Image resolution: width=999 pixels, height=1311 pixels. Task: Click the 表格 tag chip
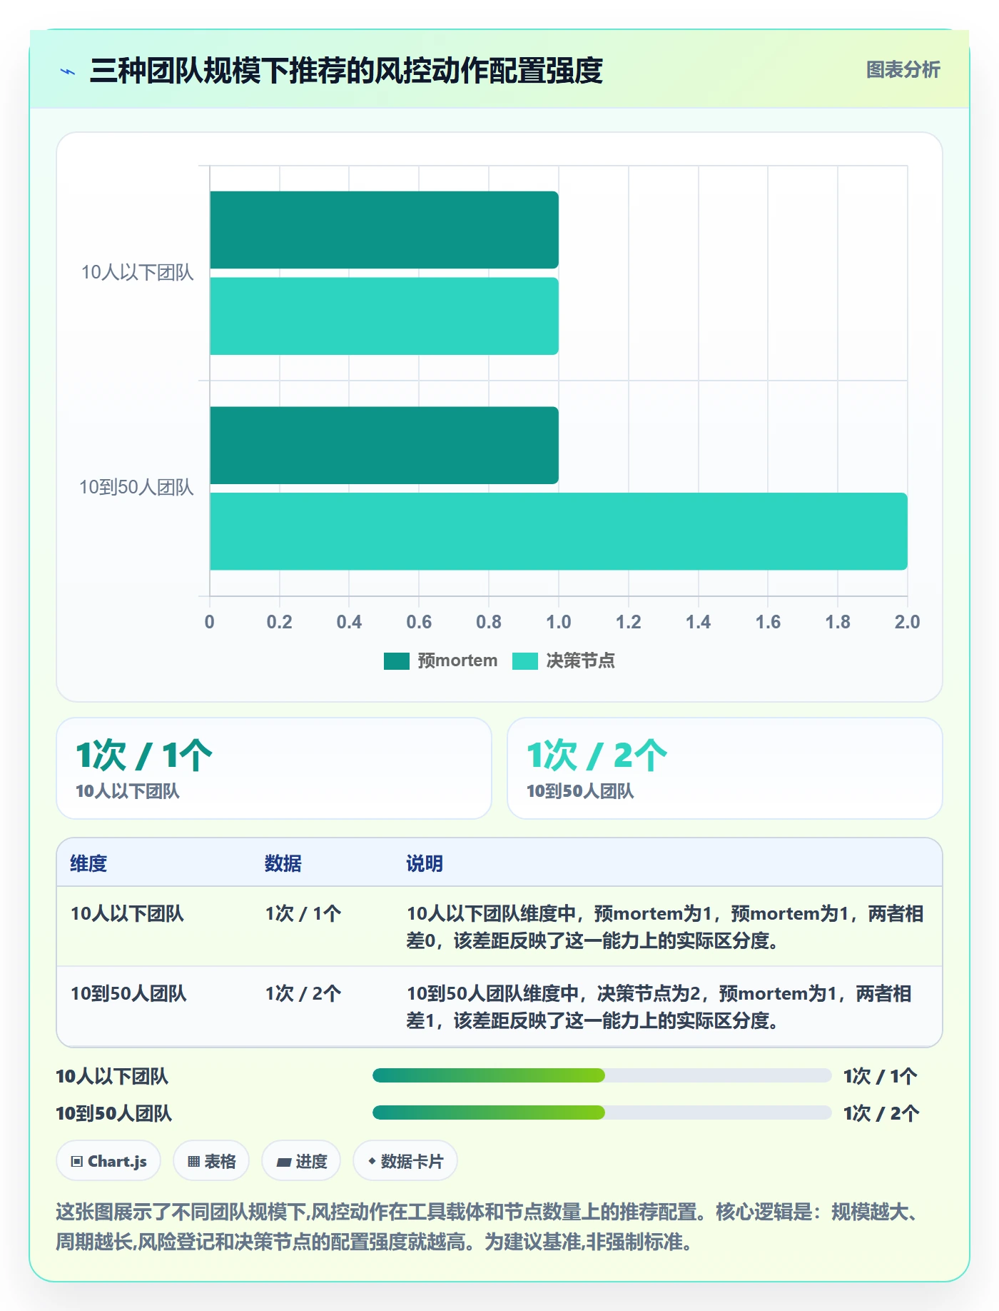pos(211,1161)
